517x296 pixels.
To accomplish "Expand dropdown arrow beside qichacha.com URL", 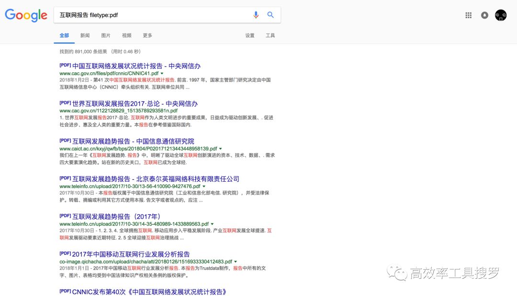I will point(236,262).
